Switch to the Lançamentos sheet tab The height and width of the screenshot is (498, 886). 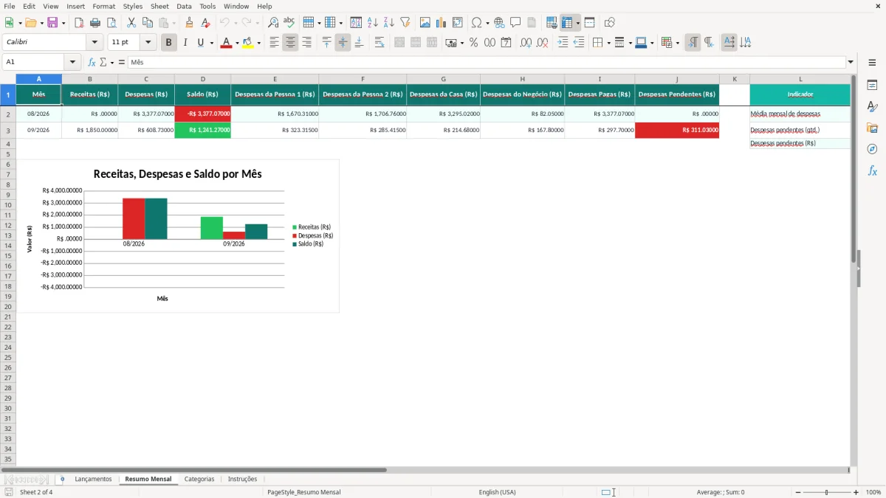click(93, 480)
